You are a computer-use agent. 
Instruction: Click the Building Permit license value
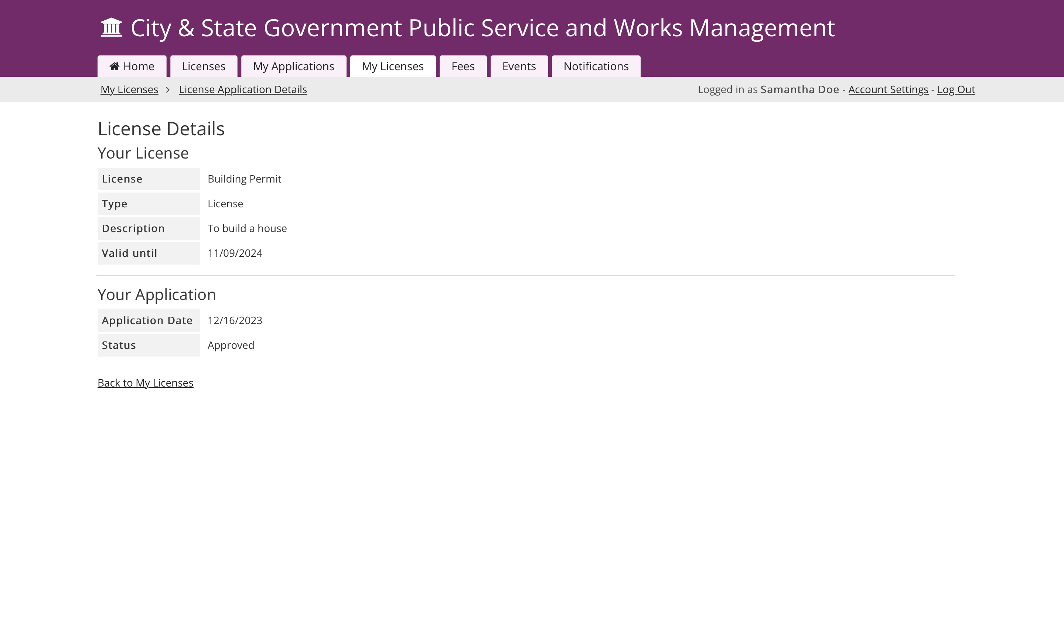pyautogui.click(x=244, y=179)
